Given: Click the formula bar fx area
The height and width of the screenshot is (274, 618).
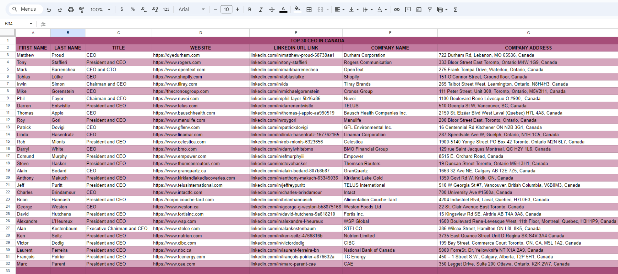Looking at the screenshot, I should [x=43, y=24].
